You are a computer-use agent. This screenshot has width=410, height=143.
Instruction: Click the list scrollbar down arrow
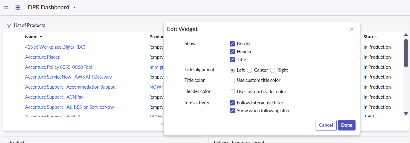coord(406,114)
